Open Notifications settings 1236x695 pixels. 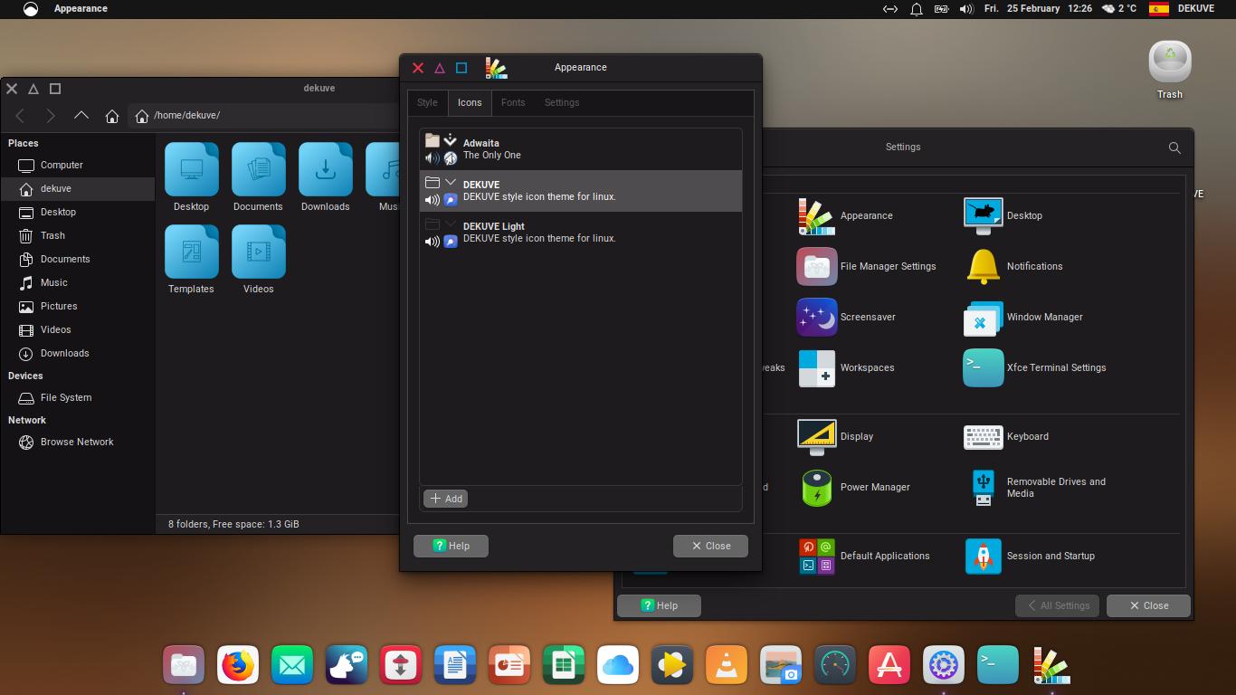pos(1014,266)
